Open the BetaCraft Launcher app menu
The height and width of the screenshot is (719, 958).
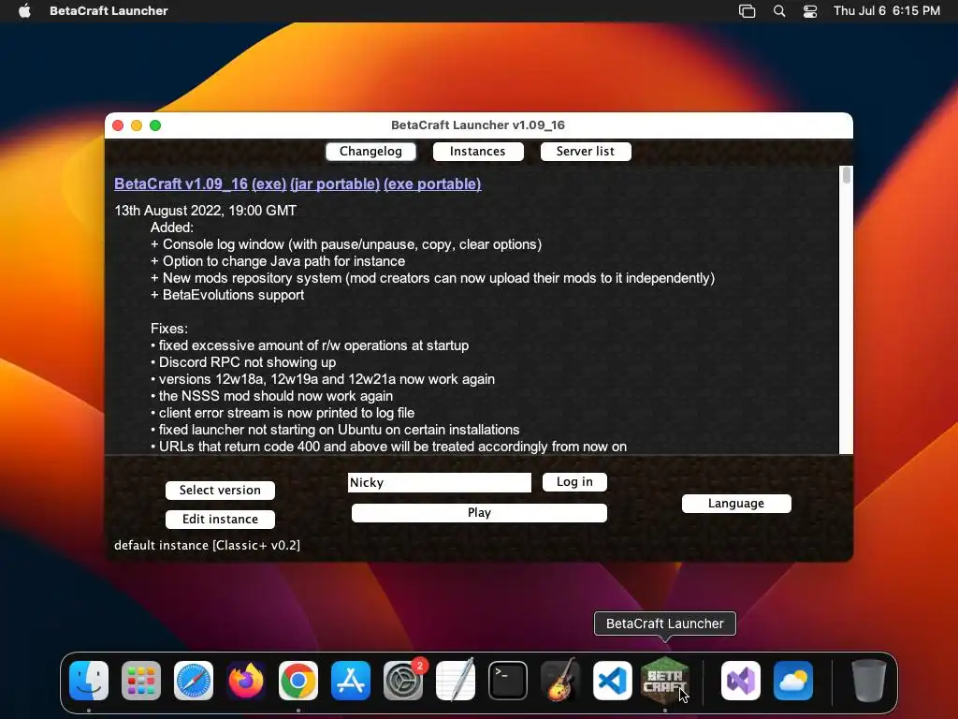coord(109,11)
